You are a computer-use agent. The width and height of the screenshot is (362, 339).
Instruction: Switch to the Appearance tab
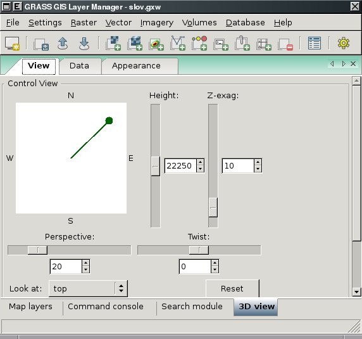click(x=136, y=66)
